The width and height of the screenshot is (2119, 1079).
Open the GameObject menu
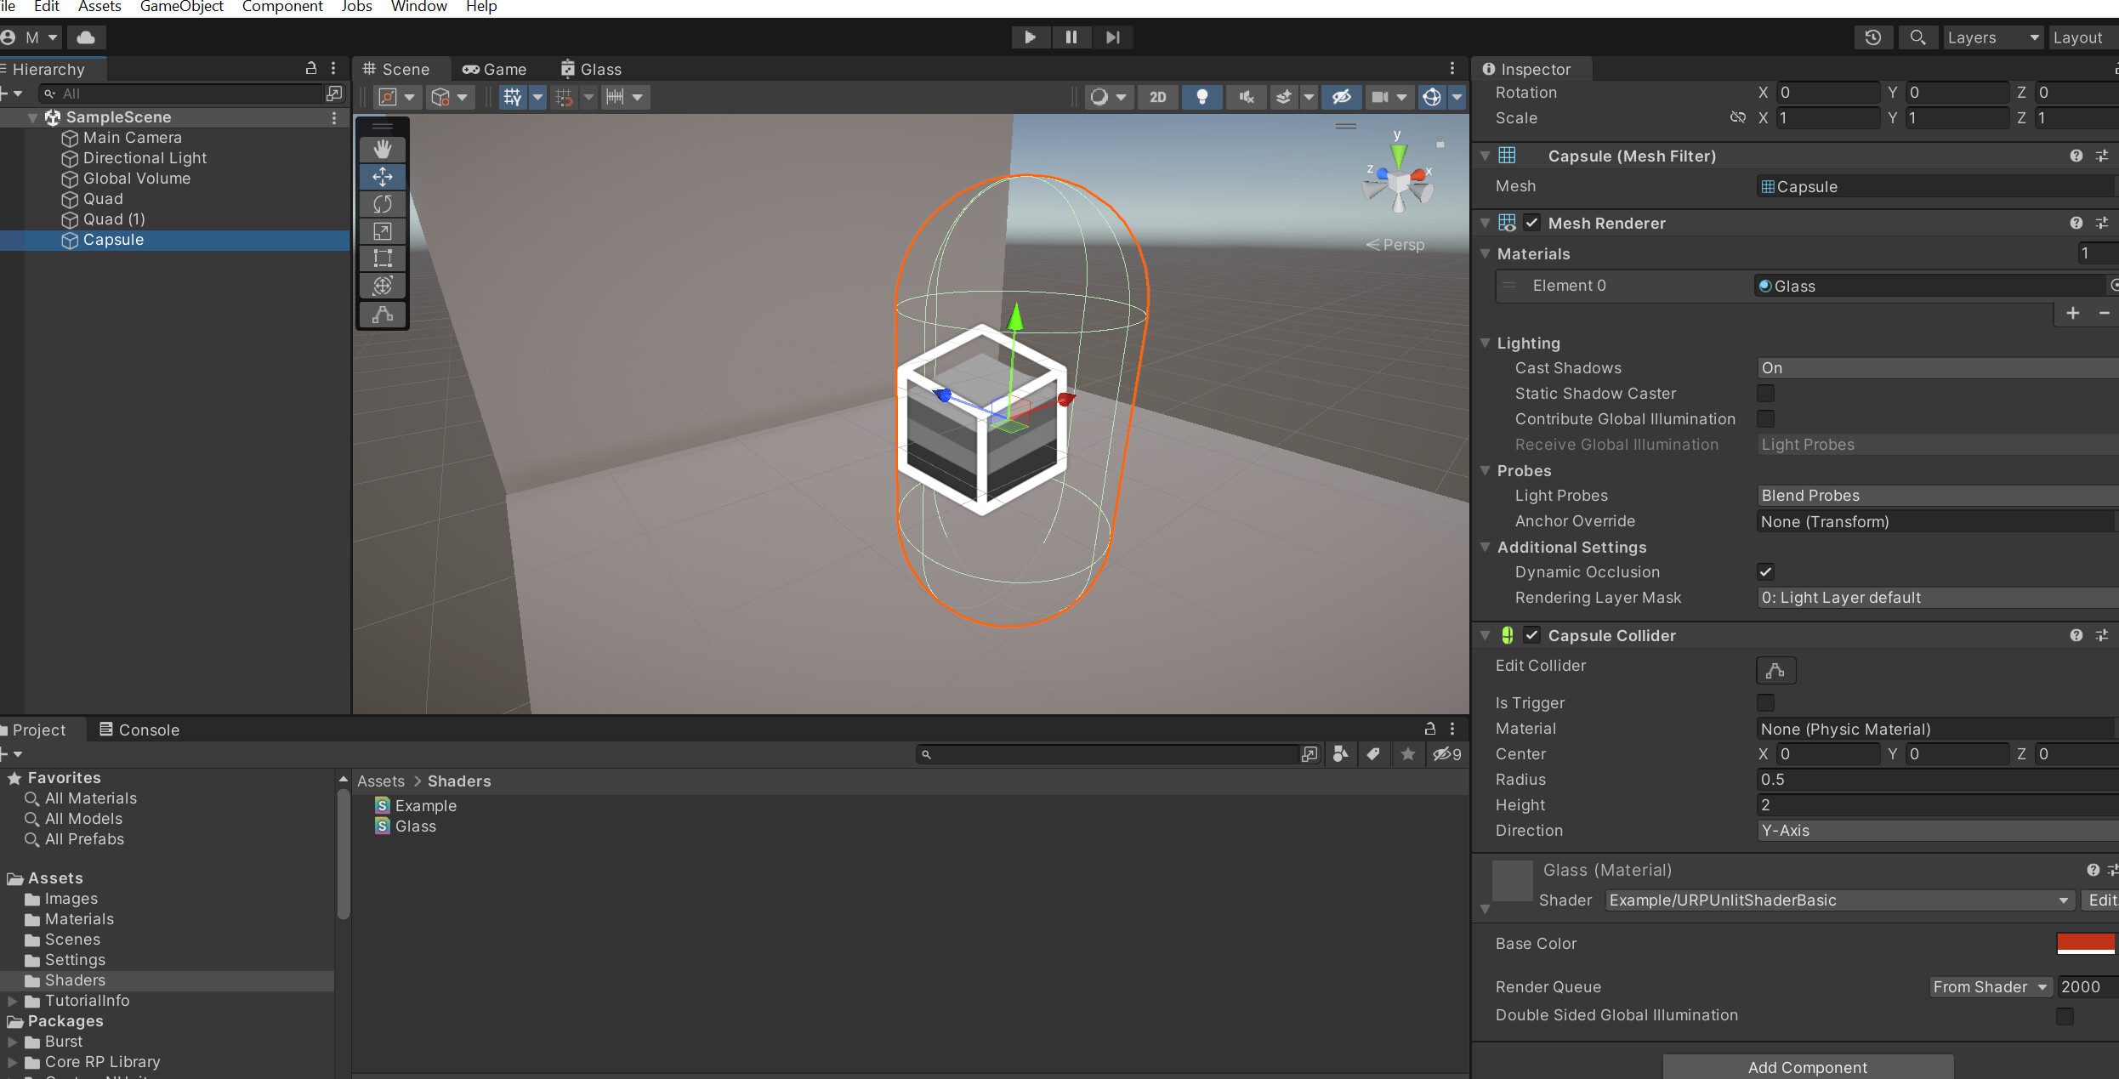[x=181, y=7]
